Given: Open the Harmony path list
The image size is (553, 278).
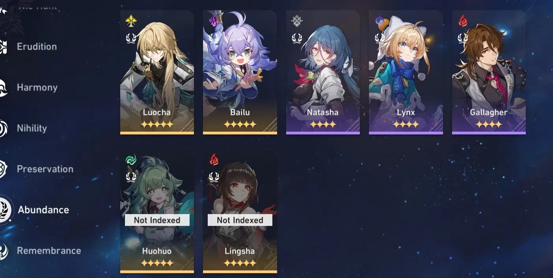Looking at the screenshot, I should 37,88.
